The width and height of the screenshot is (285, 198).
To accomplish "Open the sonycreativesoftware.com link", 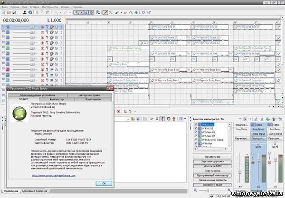I will [54, 176].
